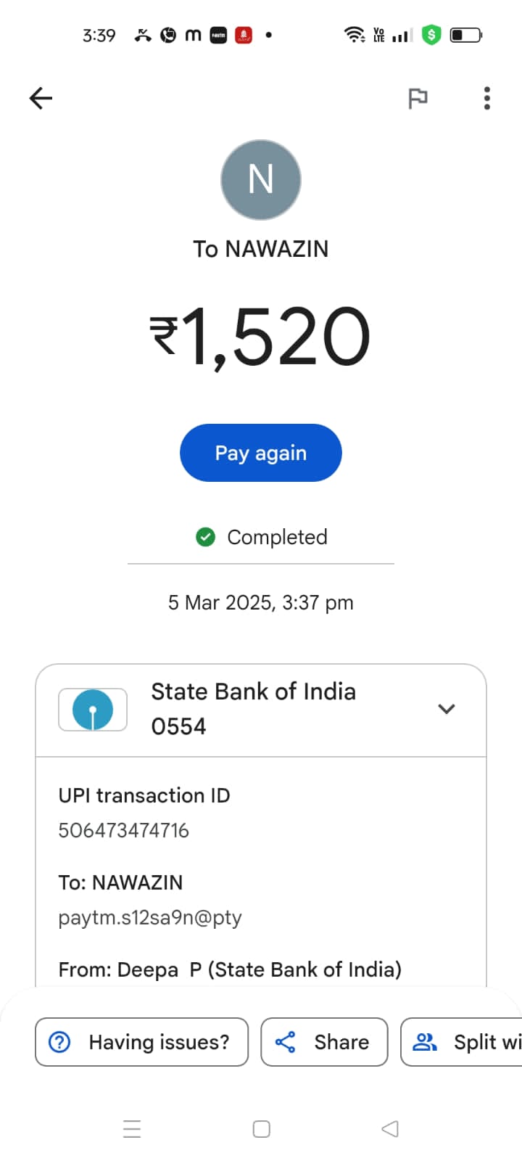Tap the ₹1,520 payment amount
This screenshot has height=1161, width=522.
click(261, 336)
